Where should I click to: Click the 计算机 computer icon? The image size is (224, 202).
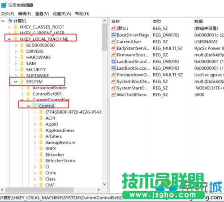[10, 21]
